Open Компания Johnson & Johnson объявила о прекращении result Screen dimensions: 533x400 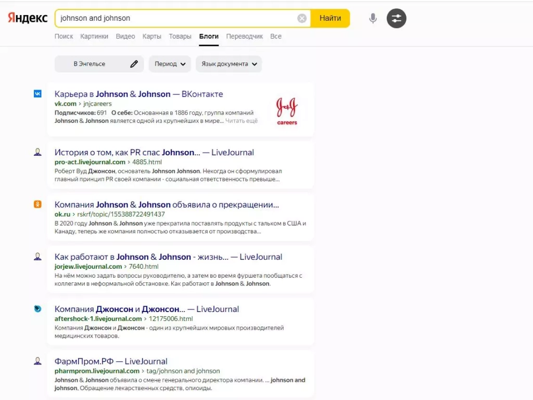pyautogui.click(x=167, y=204)
